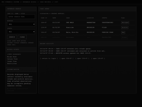Click the PENDING EXAM status cell

108,32
